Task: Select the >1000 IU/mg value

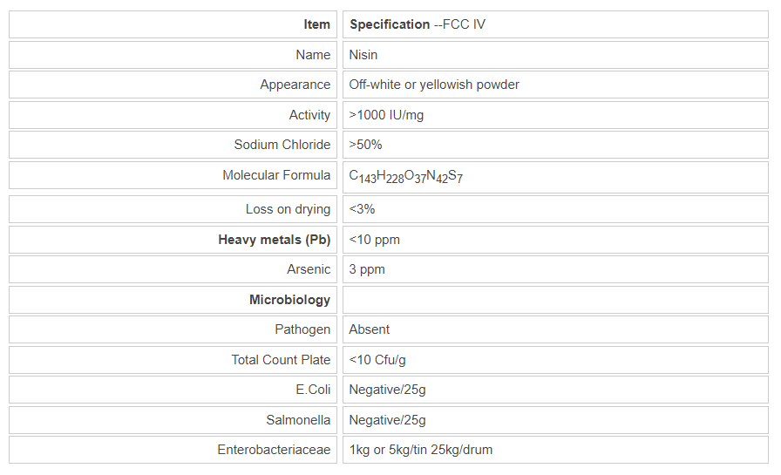Action: coord(386,115)
